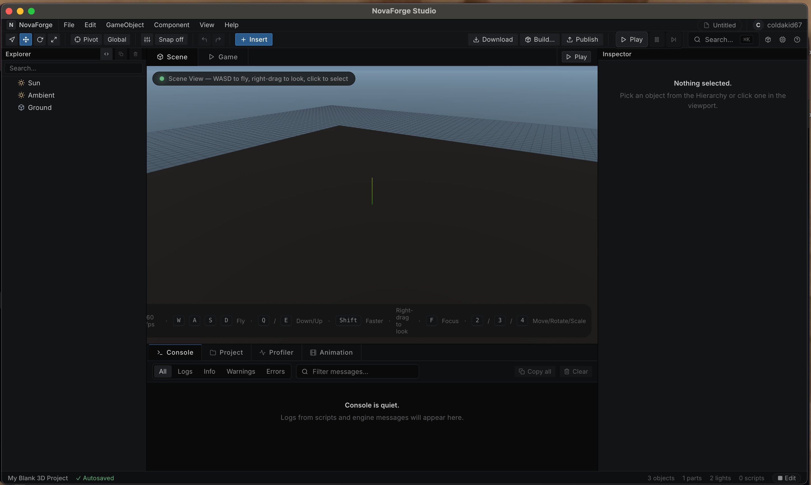Open the View menu
This screenshot has width=811, height=485.
pyautogui.click(x=207, y=25)
